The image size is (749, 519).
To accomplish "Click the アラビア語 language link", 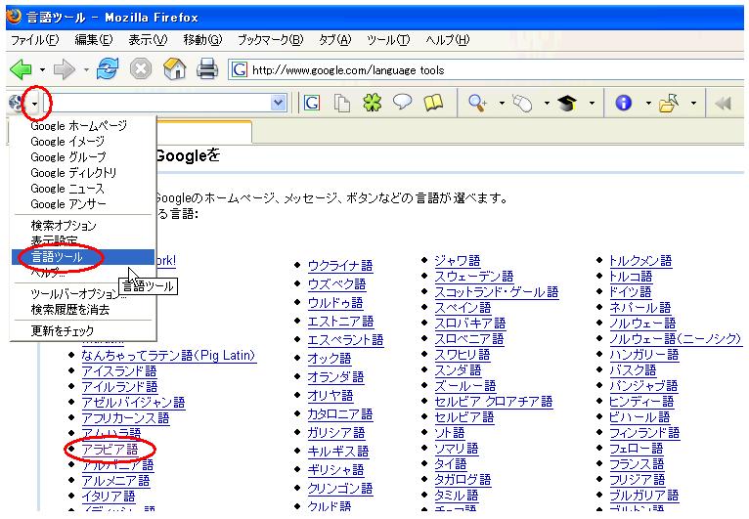I will pos(110,450).
